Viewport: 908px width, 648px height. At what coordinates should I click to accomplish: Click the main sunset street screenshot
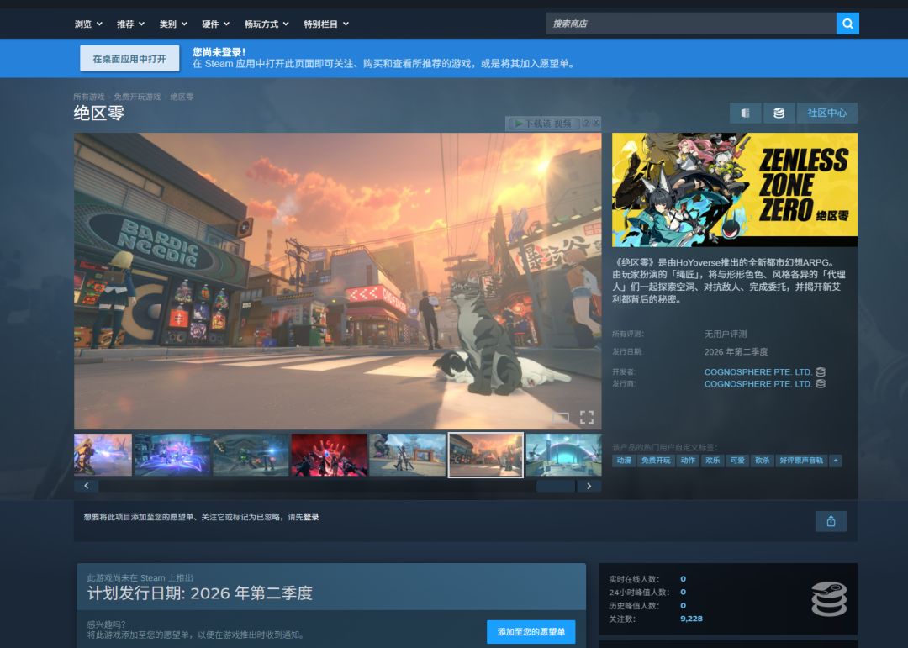point(338,281)
